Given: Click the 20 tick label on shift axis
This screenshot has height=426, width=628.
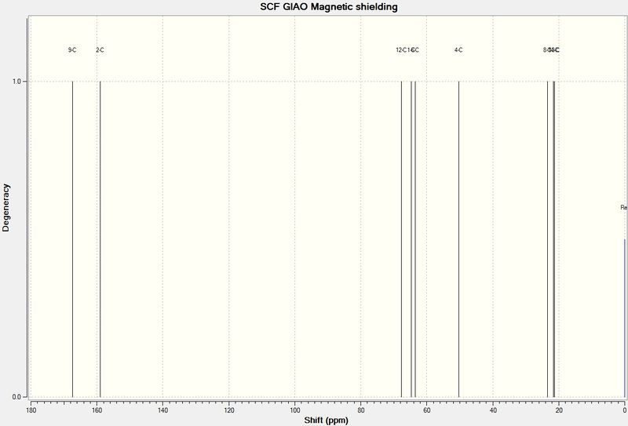Looking at the screenshot, I should [559, 410].
